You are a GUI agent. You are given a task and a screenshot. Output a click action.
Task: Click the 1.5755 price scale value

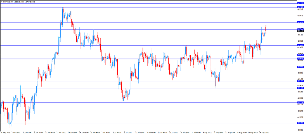point(300,35)
